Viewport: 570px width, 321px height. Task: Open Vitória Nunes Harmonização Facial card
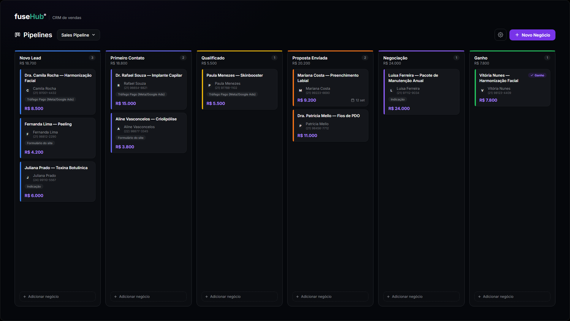pyautogui.click(x=512, y=88)
